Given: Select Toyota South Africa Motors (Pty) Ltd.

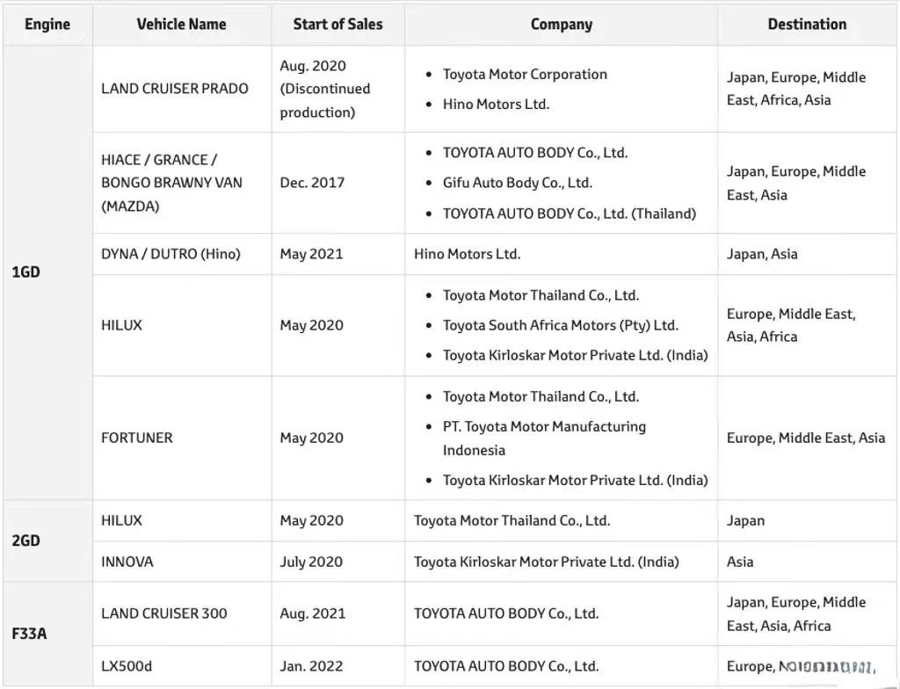Looking at the screenshot, I should (x=560, y=325).
